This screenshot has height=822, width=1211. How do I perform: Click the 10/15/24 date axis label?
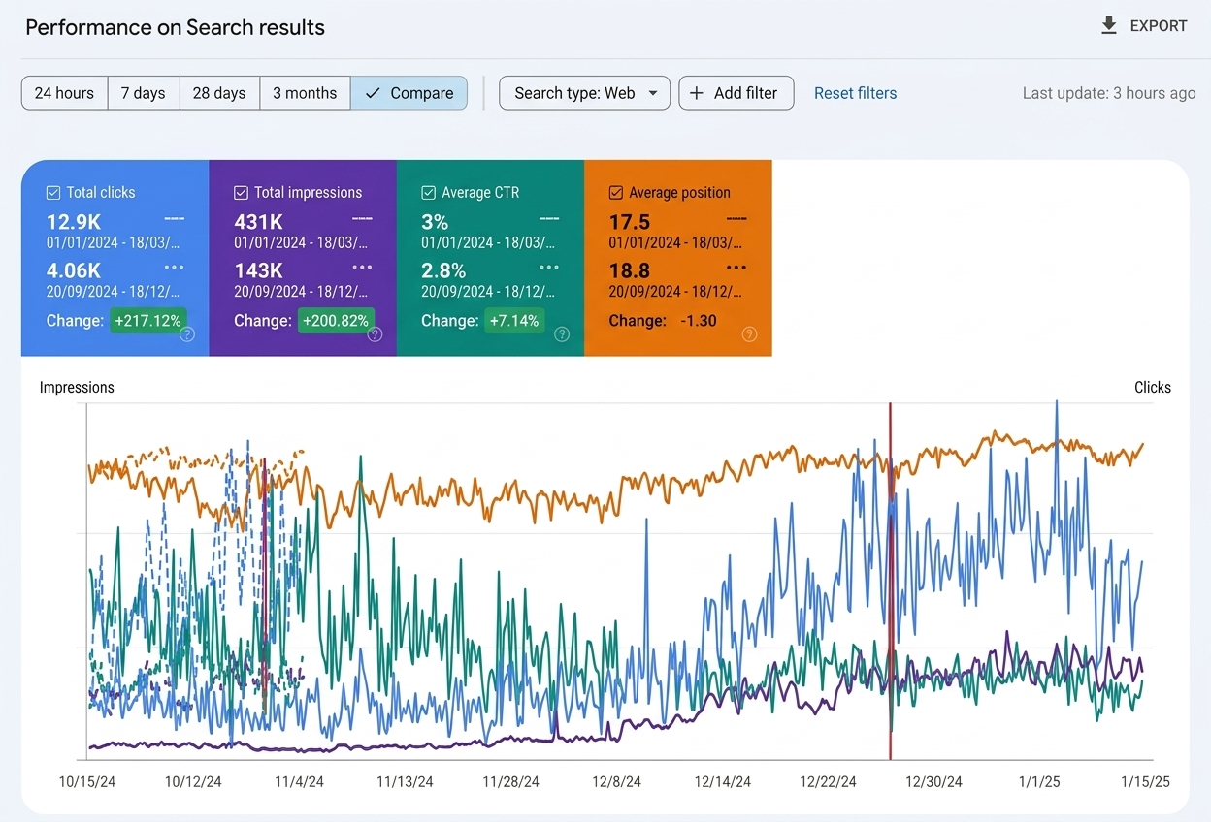click(87, 782)
